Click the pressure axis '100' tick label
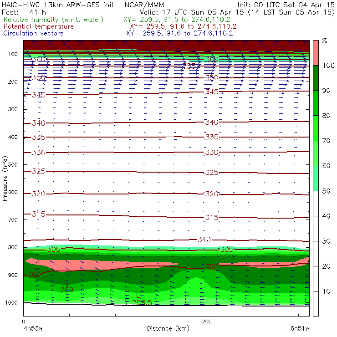This screenshot has height=337, width=337. (x=13, y=54)
